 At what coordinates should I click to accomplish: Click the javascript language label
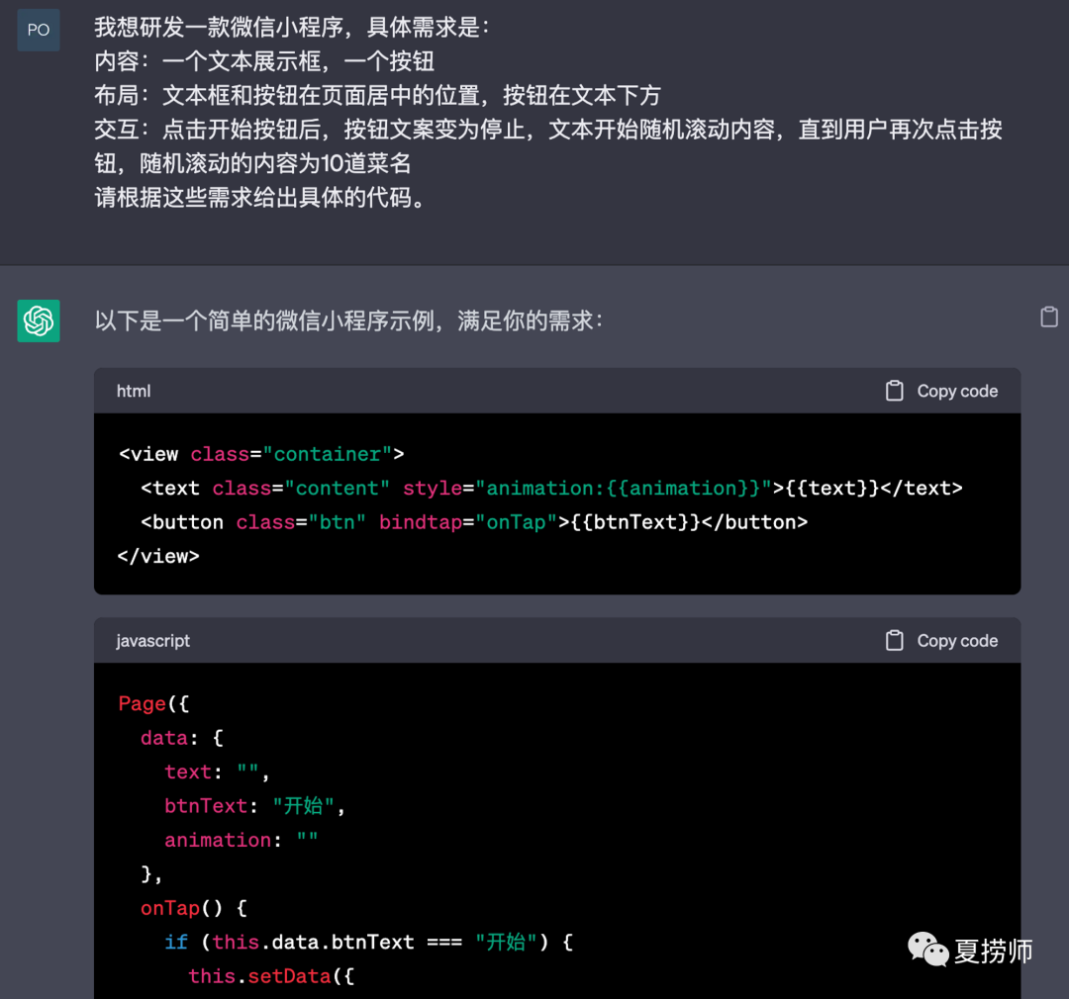152,641
